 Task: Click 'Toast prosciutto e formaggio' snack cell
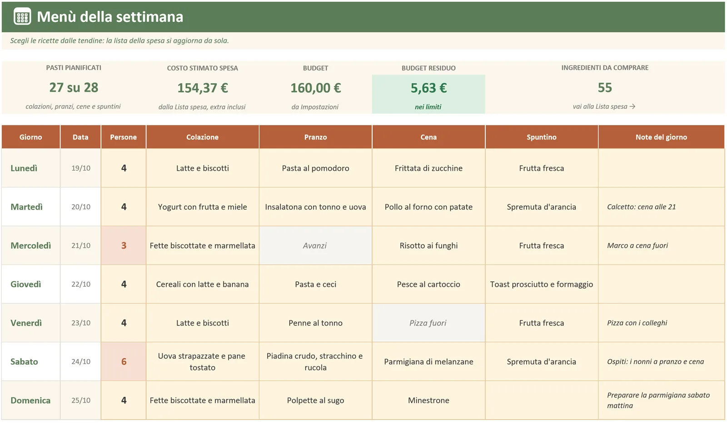542,284
